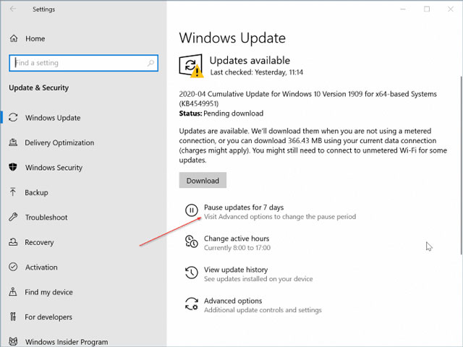Open Recovery settings
The width and height of the screenshot is (463, 347).
pos(39,242)
